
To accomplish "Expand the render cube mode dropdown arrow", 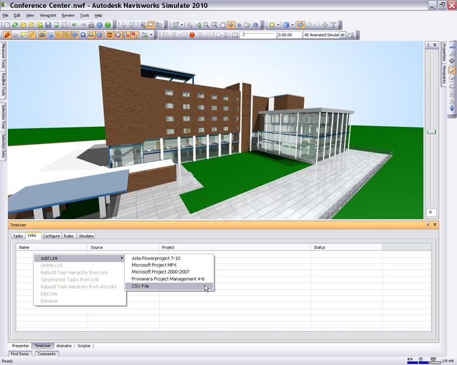I will 294,25.
